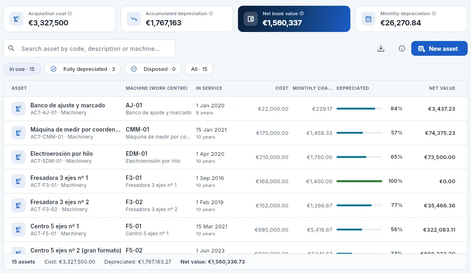
Task: Click the CMM-01 machine code
Action: pos(137,130)
